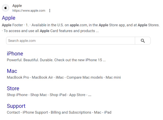163x120 pixels.
Task: Click the 'Shop iPhone - Shop Mac' description
Action: [x=49, y=95]
